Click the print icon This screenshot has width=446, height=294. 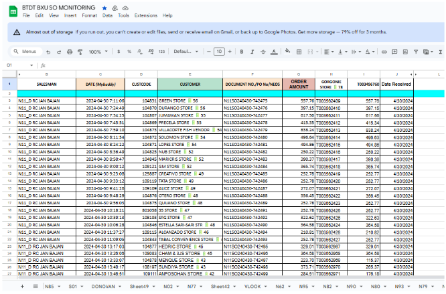pos(69,52)
